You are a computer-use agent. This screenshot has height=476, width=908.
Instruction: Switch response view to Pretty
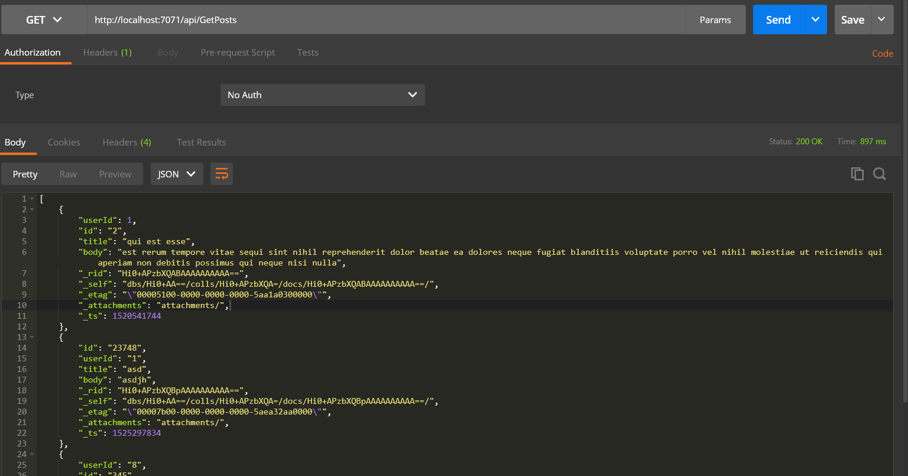coord(25,174)
